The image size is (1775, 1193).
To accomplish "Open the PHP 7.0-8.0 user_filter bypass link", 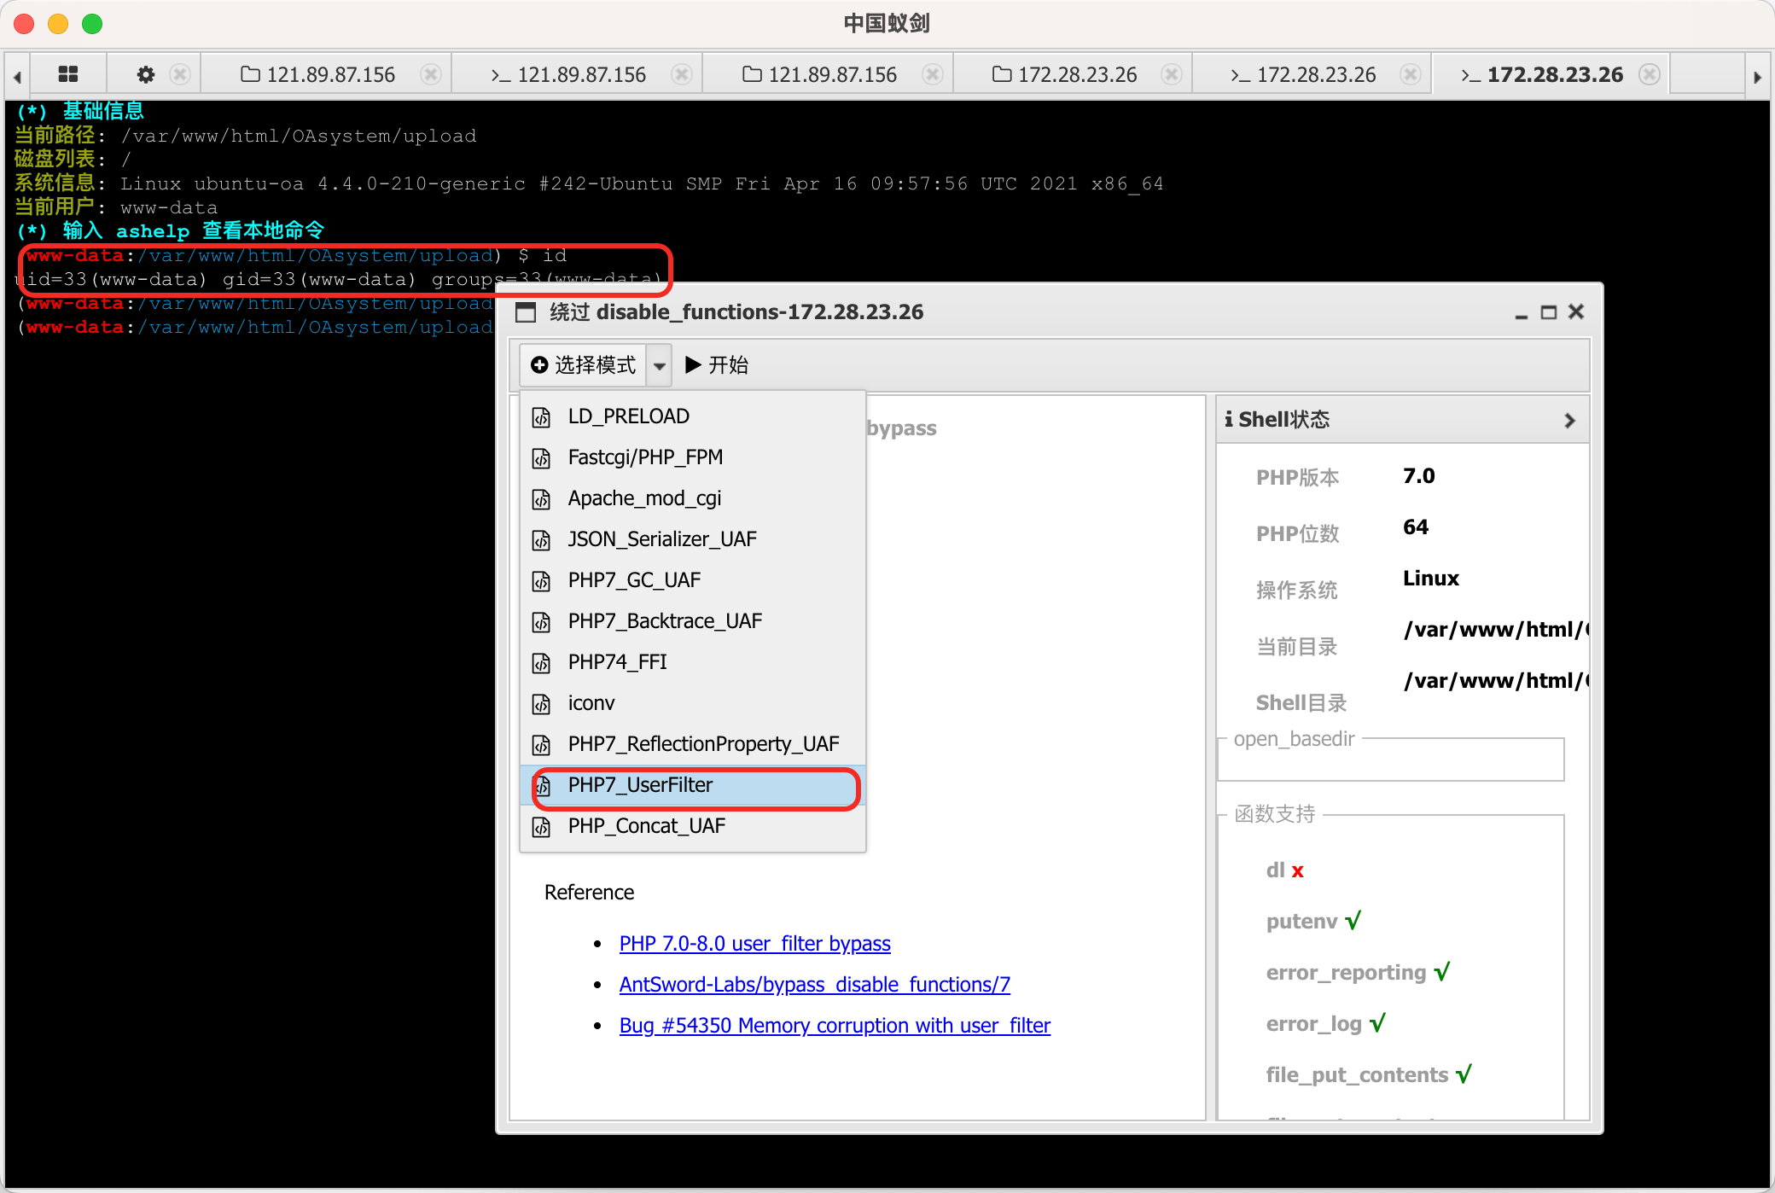I will [x=754, y=944].
